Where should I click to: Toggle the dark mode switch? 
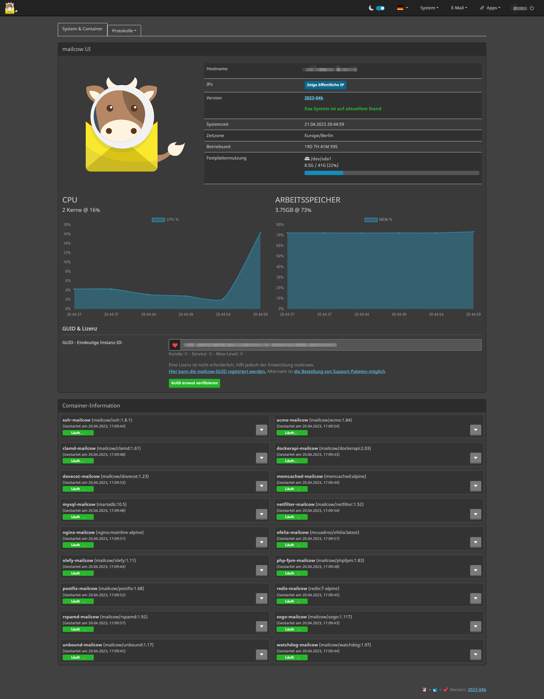pos(381,8)
